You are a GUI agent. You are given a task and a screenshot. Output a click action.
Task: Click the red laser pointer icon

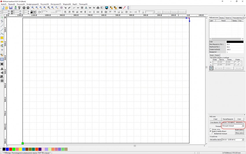point(124,8)
